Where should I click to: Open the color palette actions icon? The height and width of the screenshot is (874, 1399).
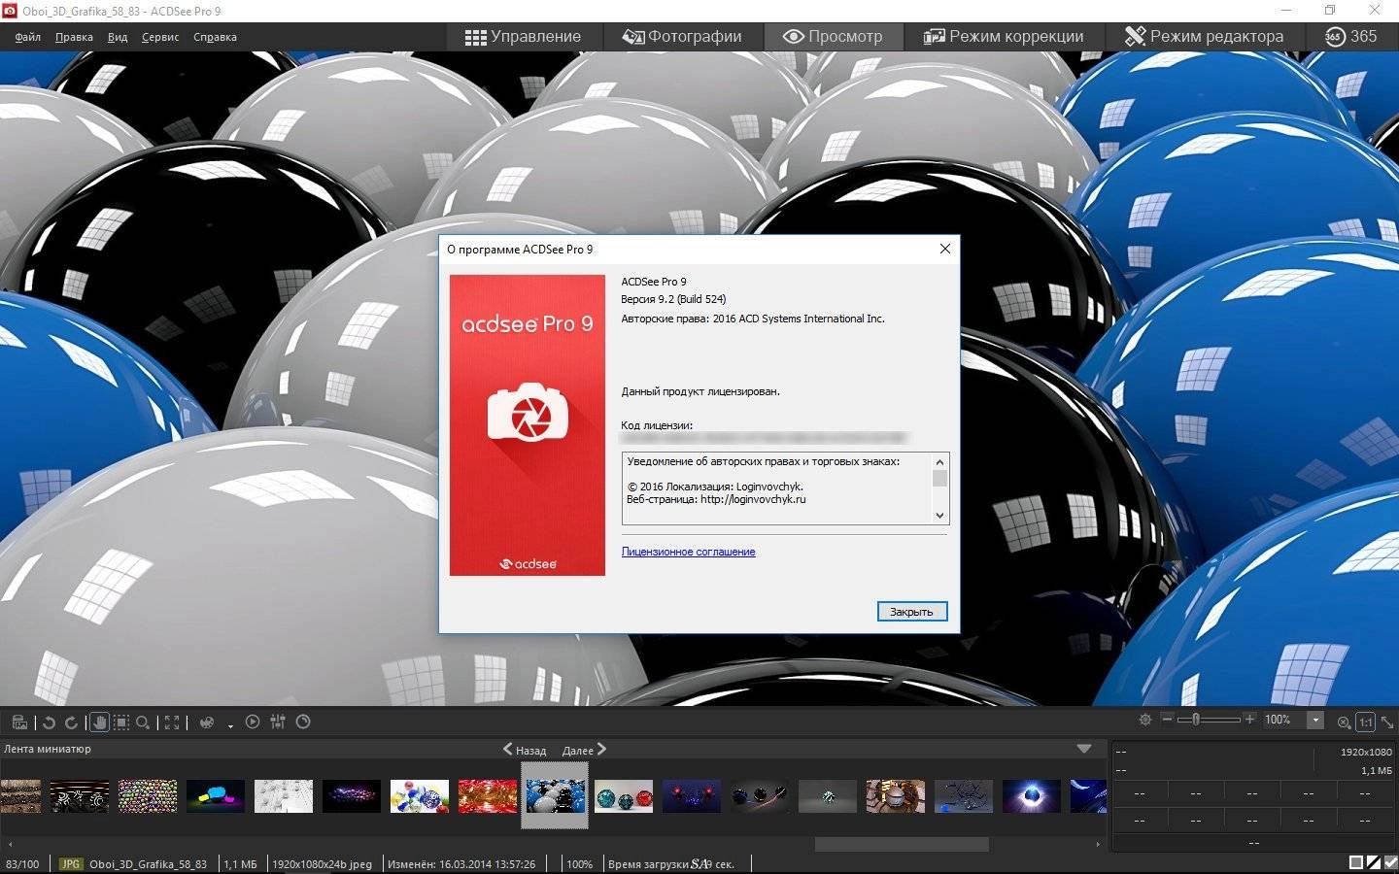207,722
